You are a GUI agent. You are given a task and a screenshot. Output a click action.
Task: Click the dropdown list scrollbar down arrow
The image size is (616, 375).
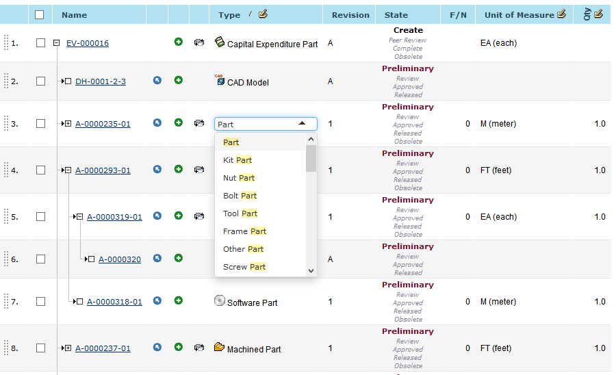pyautogui.click(x=311, y=270)
